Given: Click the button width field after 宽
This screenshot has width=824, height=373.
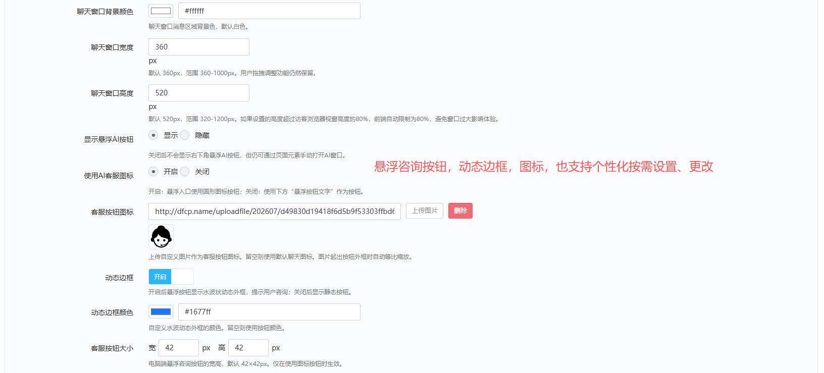Looking at the screenshot, I should click(x=179, y=348).
